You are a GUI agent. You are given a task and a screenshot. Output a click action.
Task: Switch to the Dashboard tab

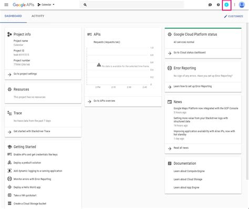coord(13,16)
